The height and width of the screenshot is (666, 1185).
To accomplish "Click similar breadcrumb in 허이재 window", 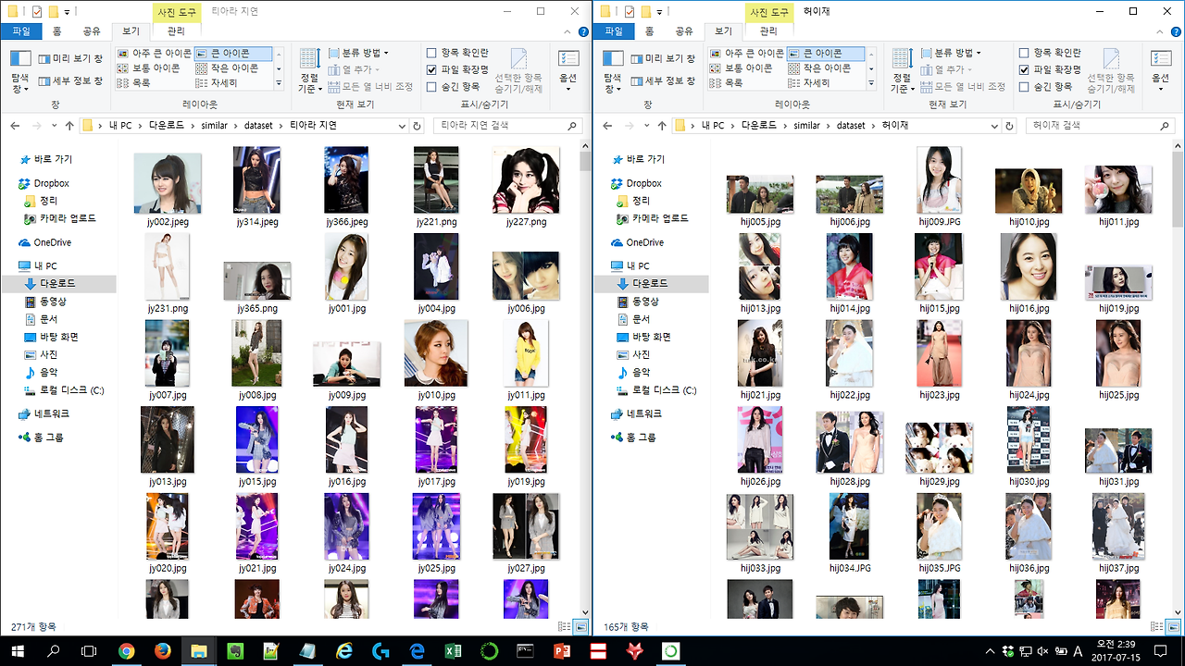I will [806, 126].
